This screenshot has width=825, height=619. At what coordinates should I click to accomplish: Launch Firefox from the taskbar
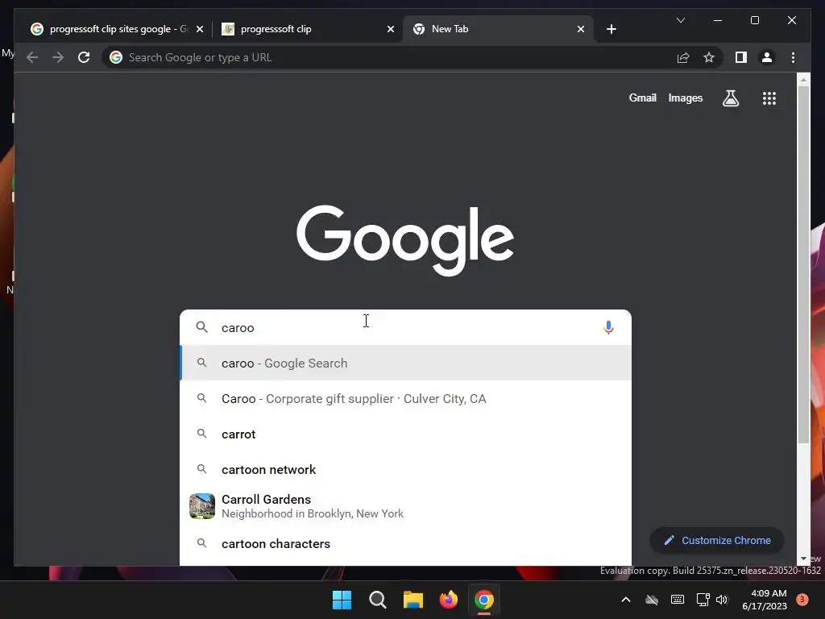[448, 600]
